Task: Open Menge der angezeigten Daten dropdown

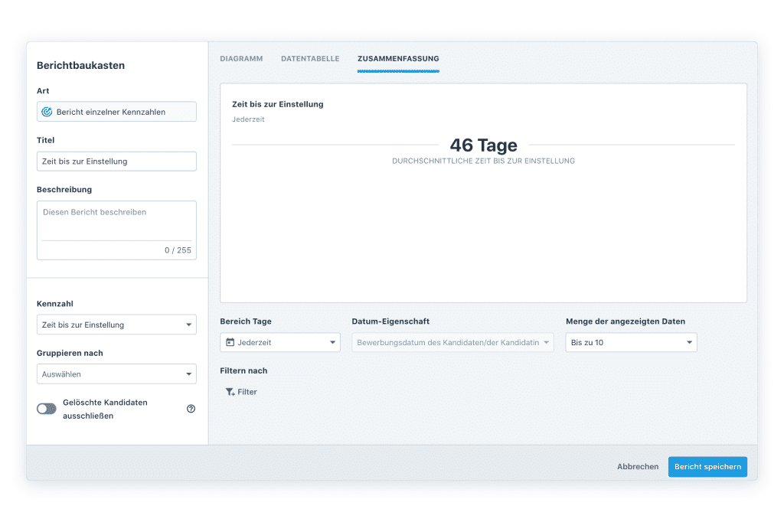Action: point(631,343)
